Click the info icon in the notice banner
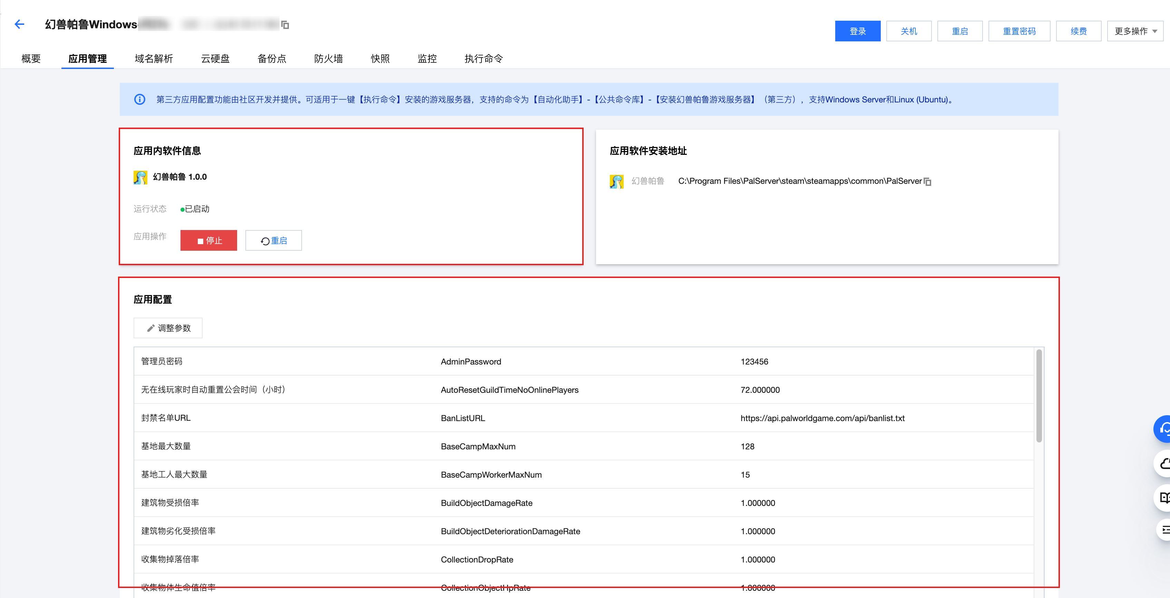 tap(139, 99)
